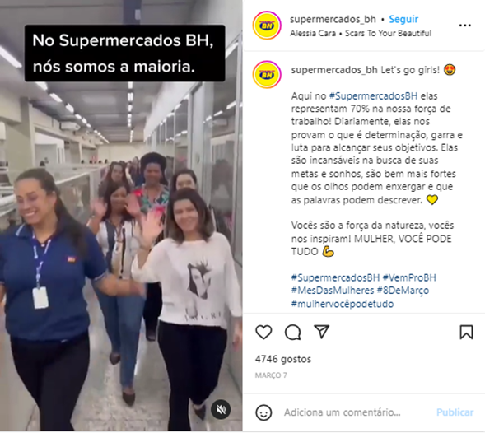The height and width of the screenshot is (433, 485).
Task: Open the supermercados_bh username in header
Action: point(333,19)
